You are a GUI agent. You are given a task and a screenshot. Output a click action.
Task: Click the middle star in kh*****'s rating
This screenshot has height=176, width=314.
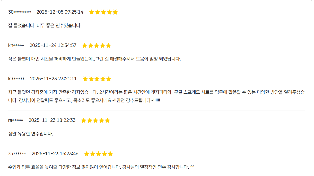97,46
